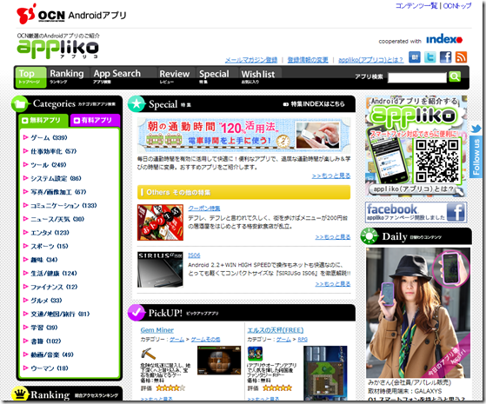486x404 pixels.
Task: Click the PickUP! checkmark icon
Action: [x=136, y=313]
